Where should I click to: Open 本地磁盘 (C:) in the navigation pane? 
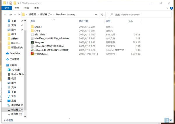[x=17, y=105]
